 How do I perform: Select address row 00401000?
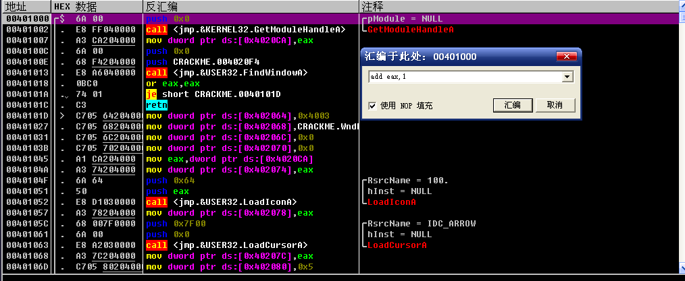(x=26, y=19)
